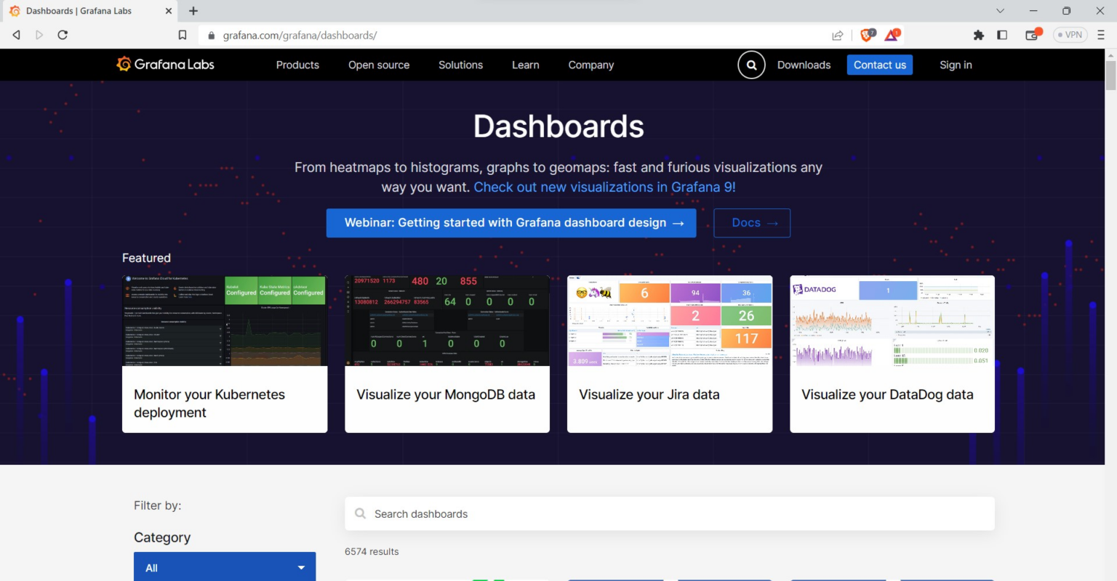
Task: Open the site search magnifier in the navbar
Action: pos(751,65)
